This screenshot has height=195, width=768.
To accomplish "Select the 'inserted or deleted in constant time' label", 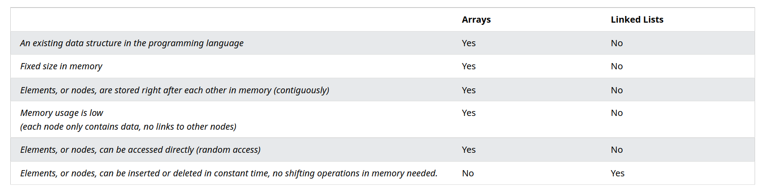I will tap(228, 173).
